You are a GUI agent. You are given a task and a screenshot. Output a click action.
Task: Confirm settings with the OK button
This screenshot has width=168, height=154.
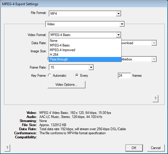(134, 148)
